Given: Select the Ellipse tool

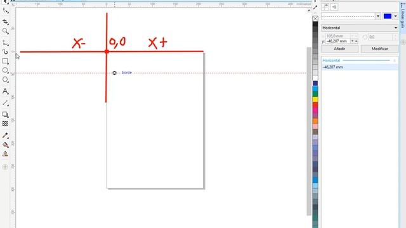Looking at the screenshot, I should point(5,70).
